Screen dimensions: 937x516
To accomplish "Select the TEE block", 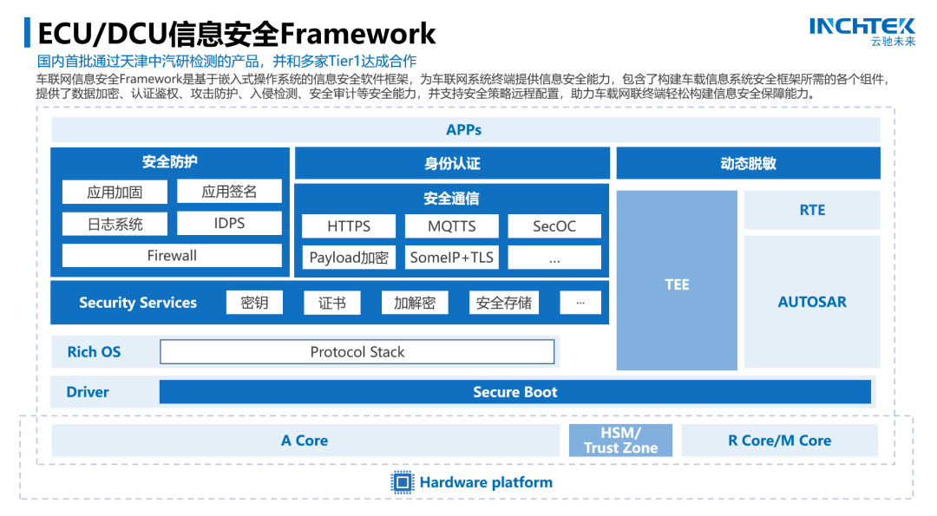I will (677, 284).
